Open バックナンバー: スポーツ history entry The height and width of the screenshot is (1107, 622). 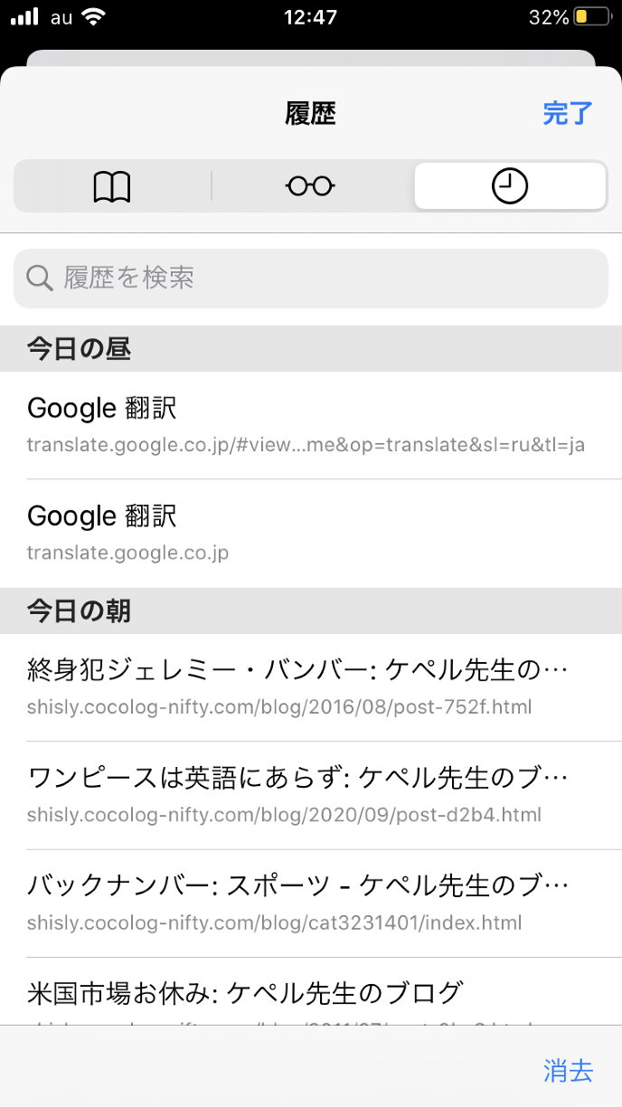click(x=307, y=903)
